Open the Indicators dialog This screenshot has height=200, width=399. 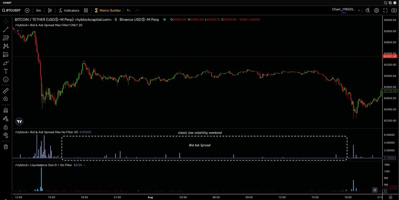tap(69, 10)
